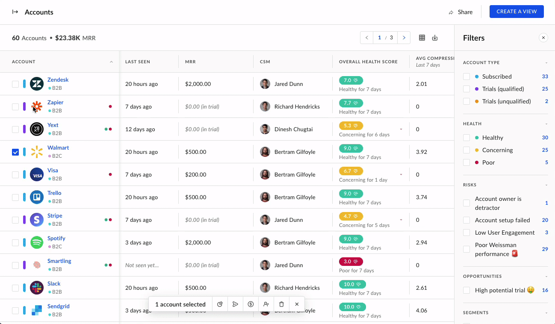Collapse the sidebar with the arrow icon
This screenshot has width=555, height=324.
click(x=15, y=12)
